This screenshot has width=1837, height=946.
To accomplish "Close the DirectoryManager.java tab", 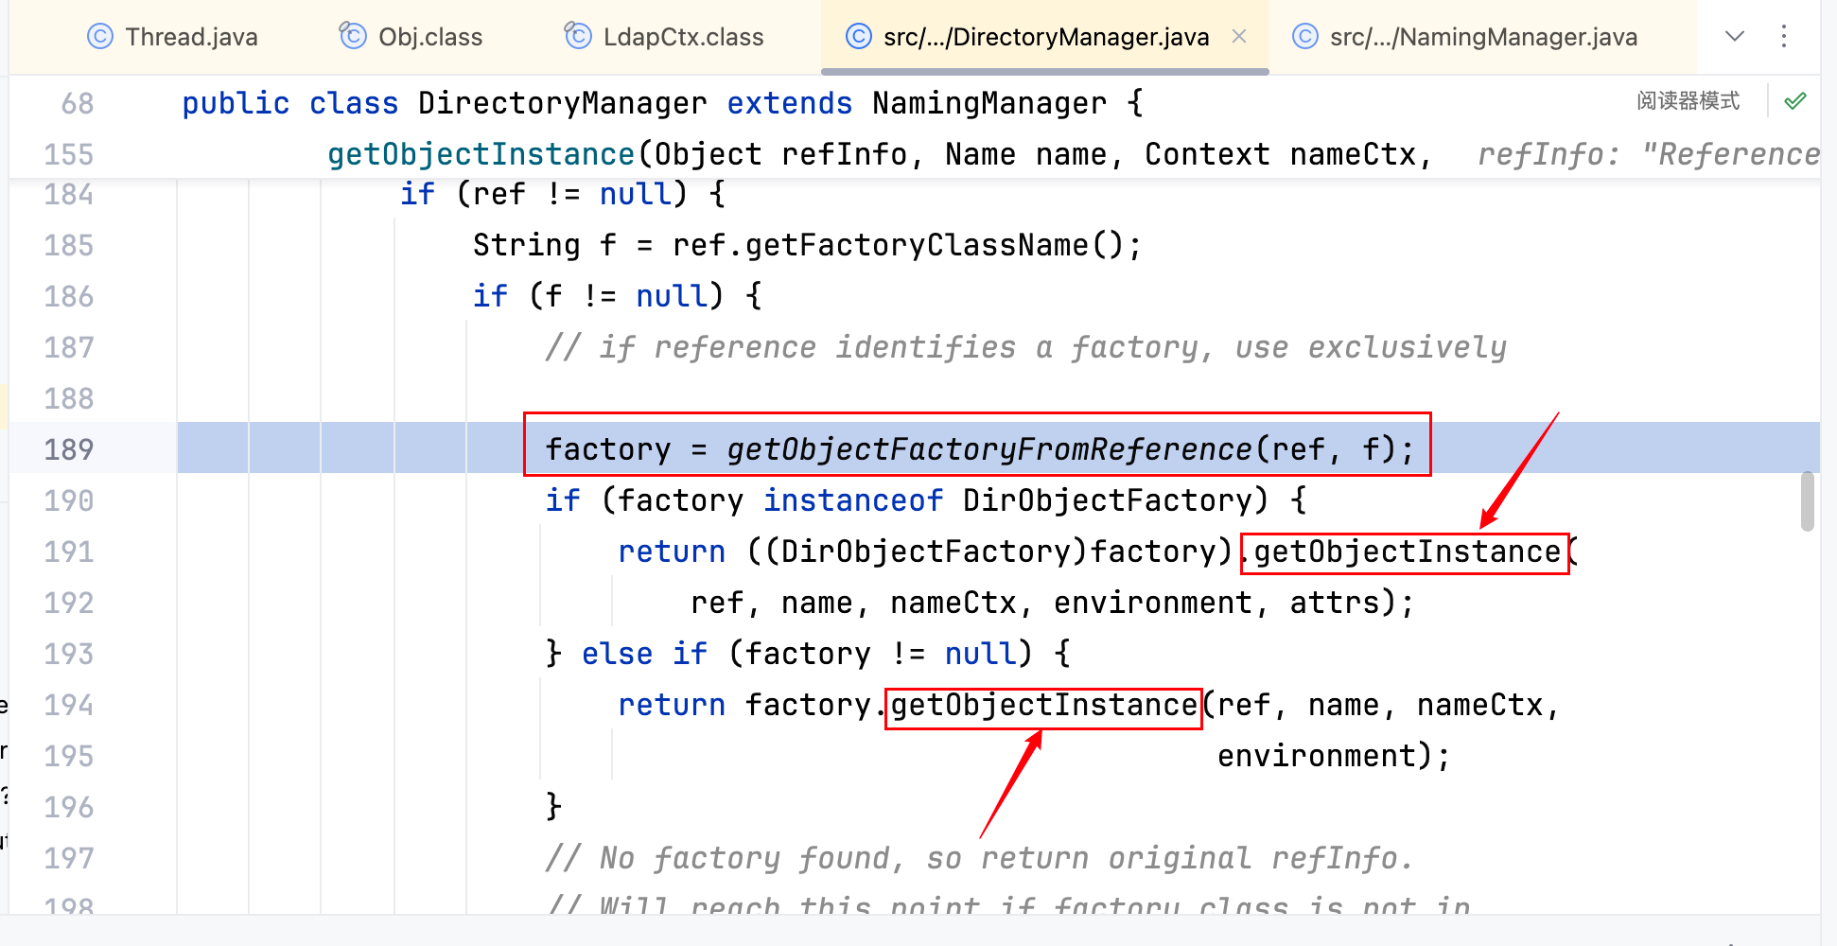I will [1239, 37].
